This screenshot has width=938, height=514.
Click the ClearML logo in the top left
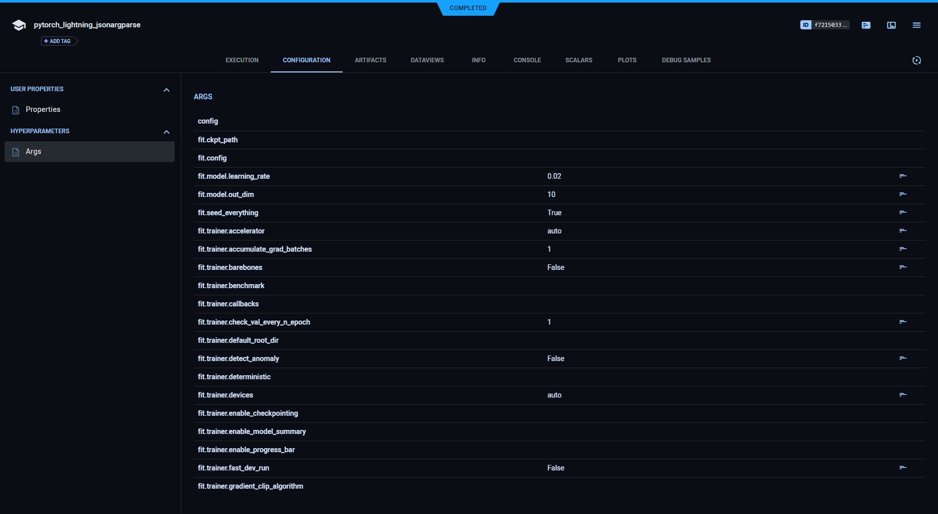pyautogui.click(x=18, y=24)
